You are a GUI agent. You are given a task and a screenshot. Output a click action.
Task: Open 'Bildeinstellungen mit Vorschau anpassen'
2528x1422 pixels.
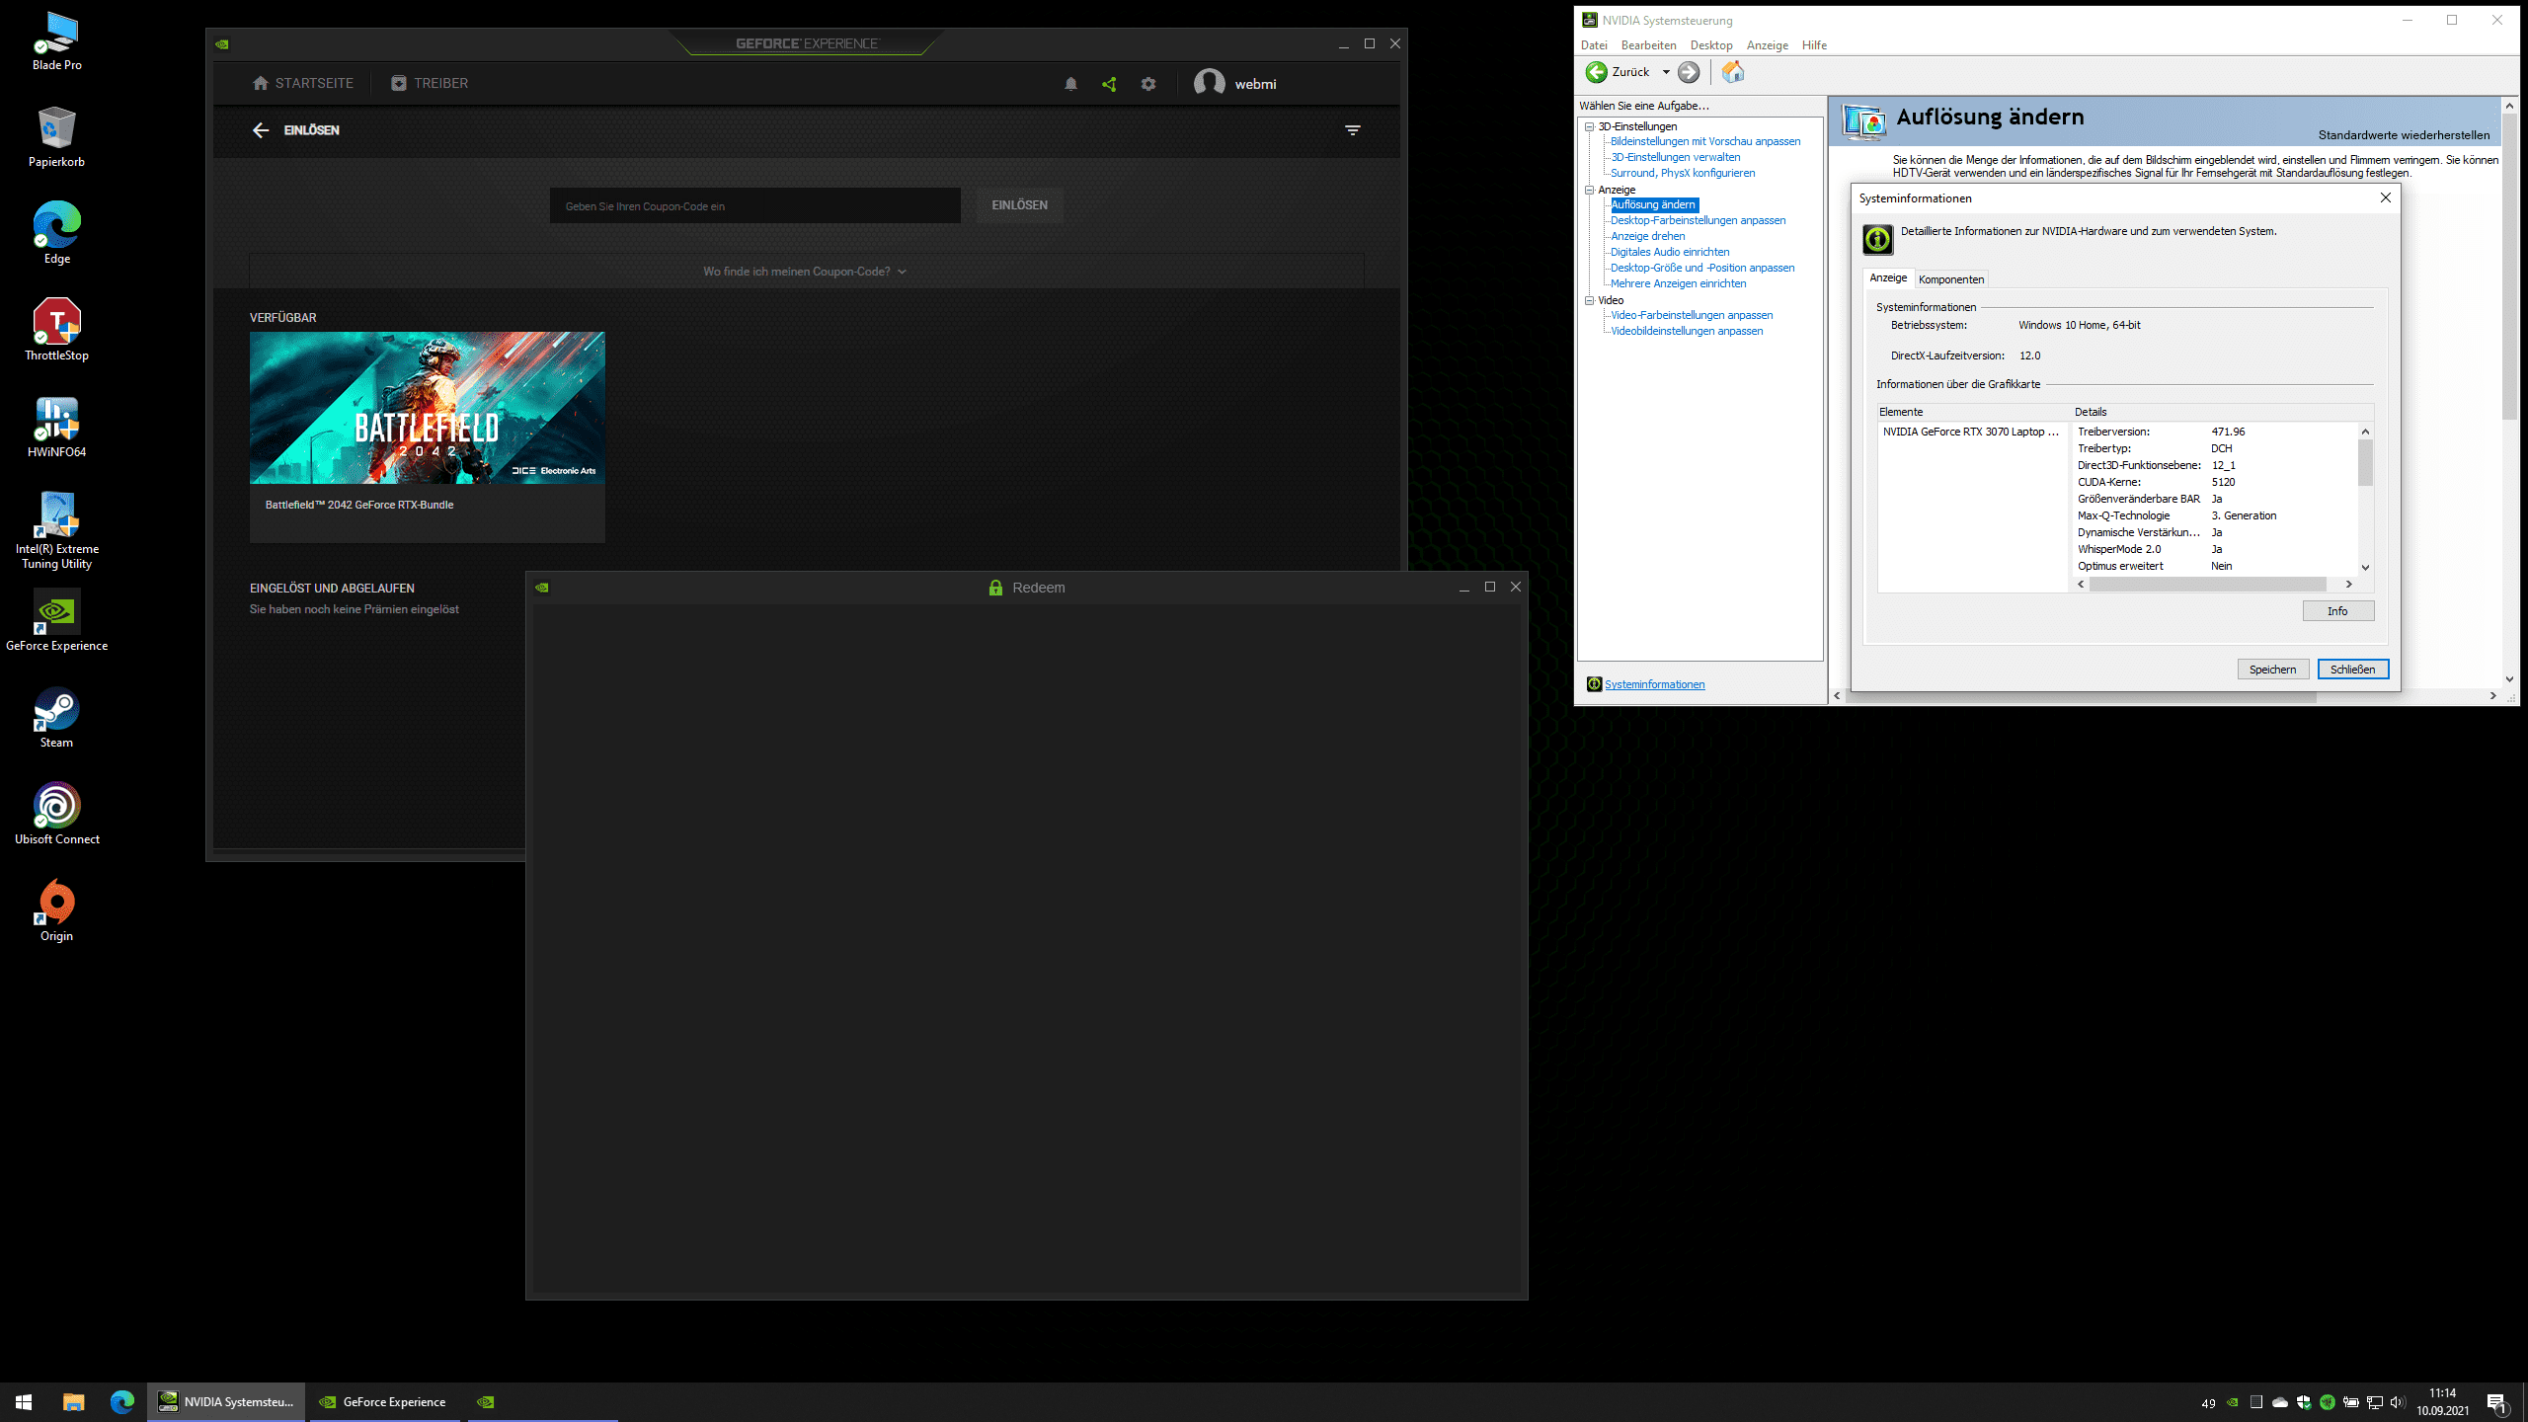click(x=1705, y=141)
